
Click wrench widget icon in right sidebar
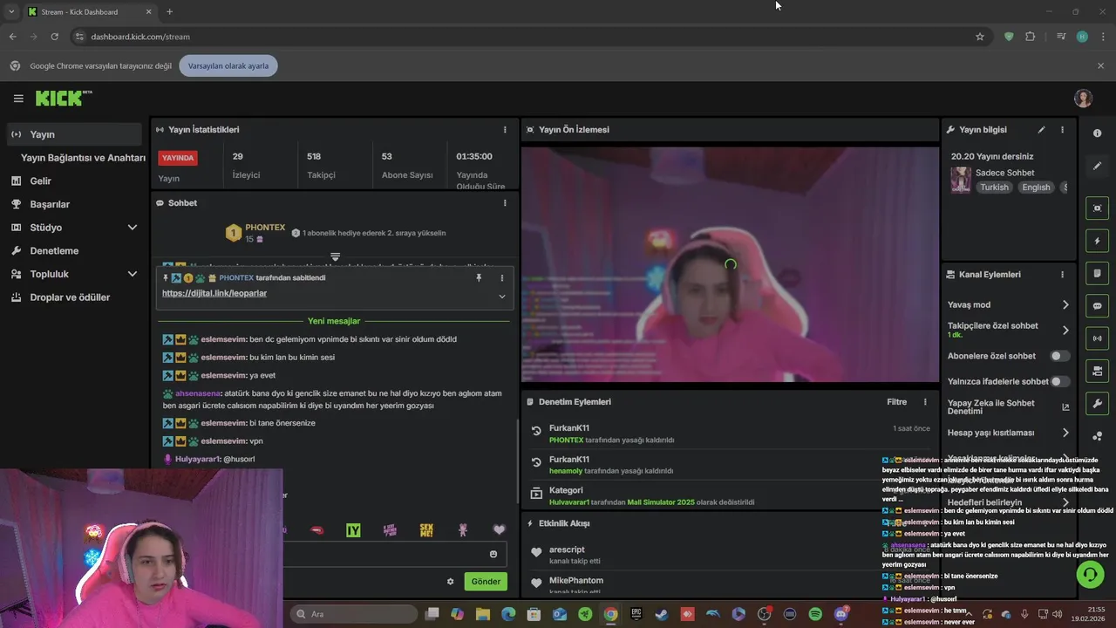click(x=1098, y=404)
